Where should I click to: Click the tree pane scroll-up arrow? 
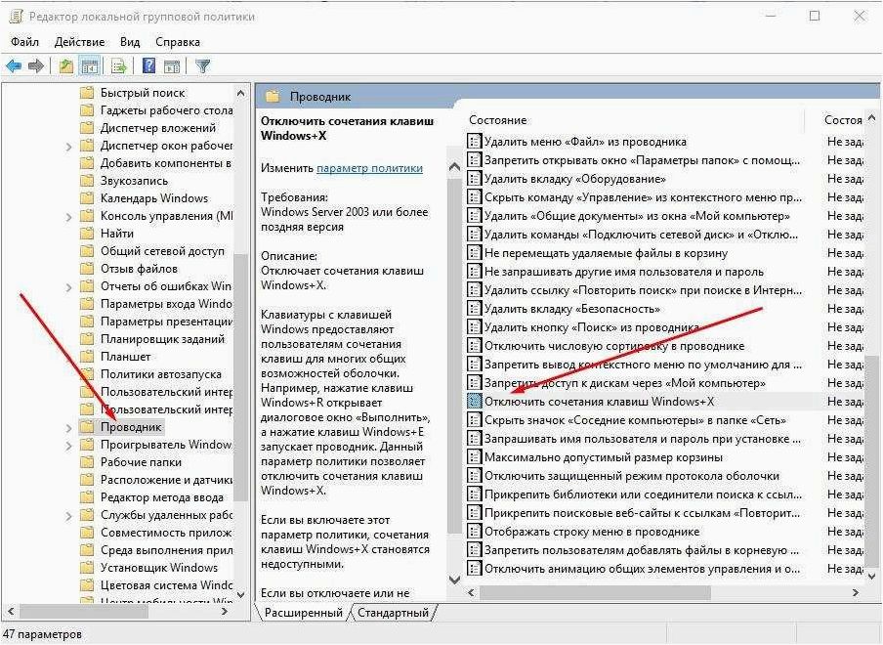(240, 93)
